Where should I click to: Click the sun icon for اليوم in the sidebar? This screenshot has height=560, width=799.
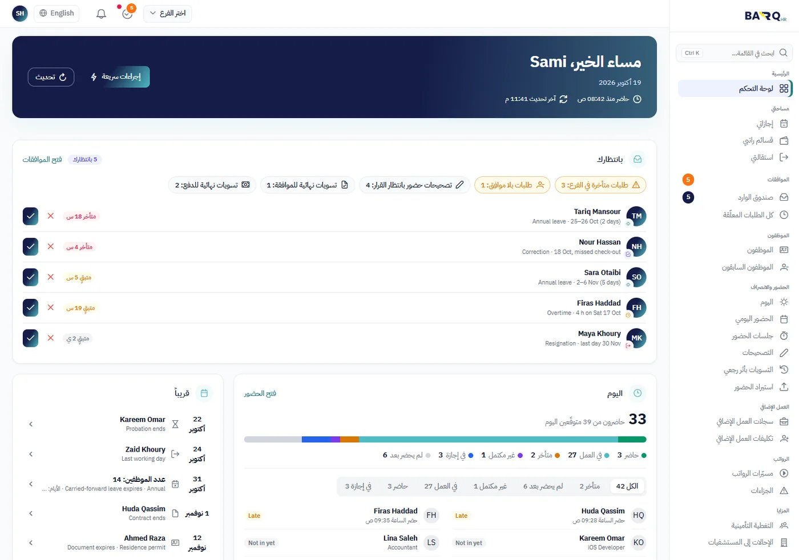click(784, 302)
